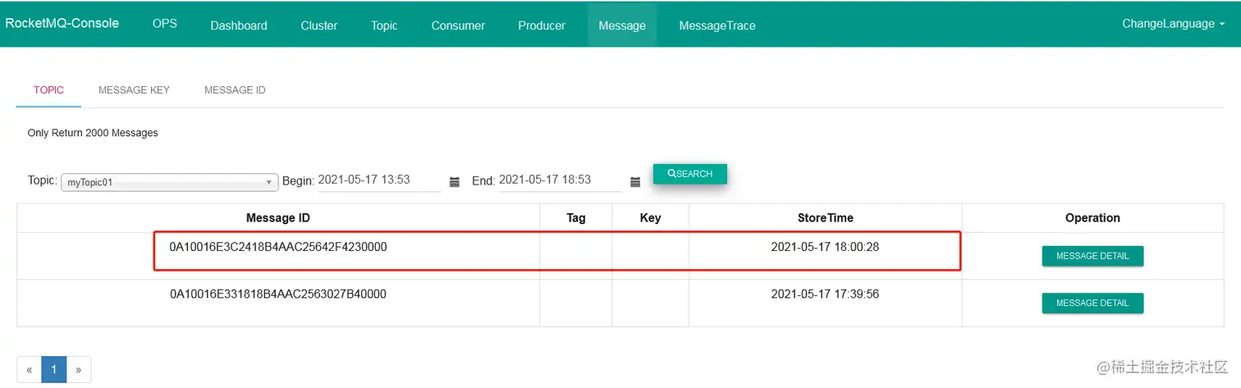1241x388 pixels.
Task: Navigate to Cluster page
Action: 319,25
